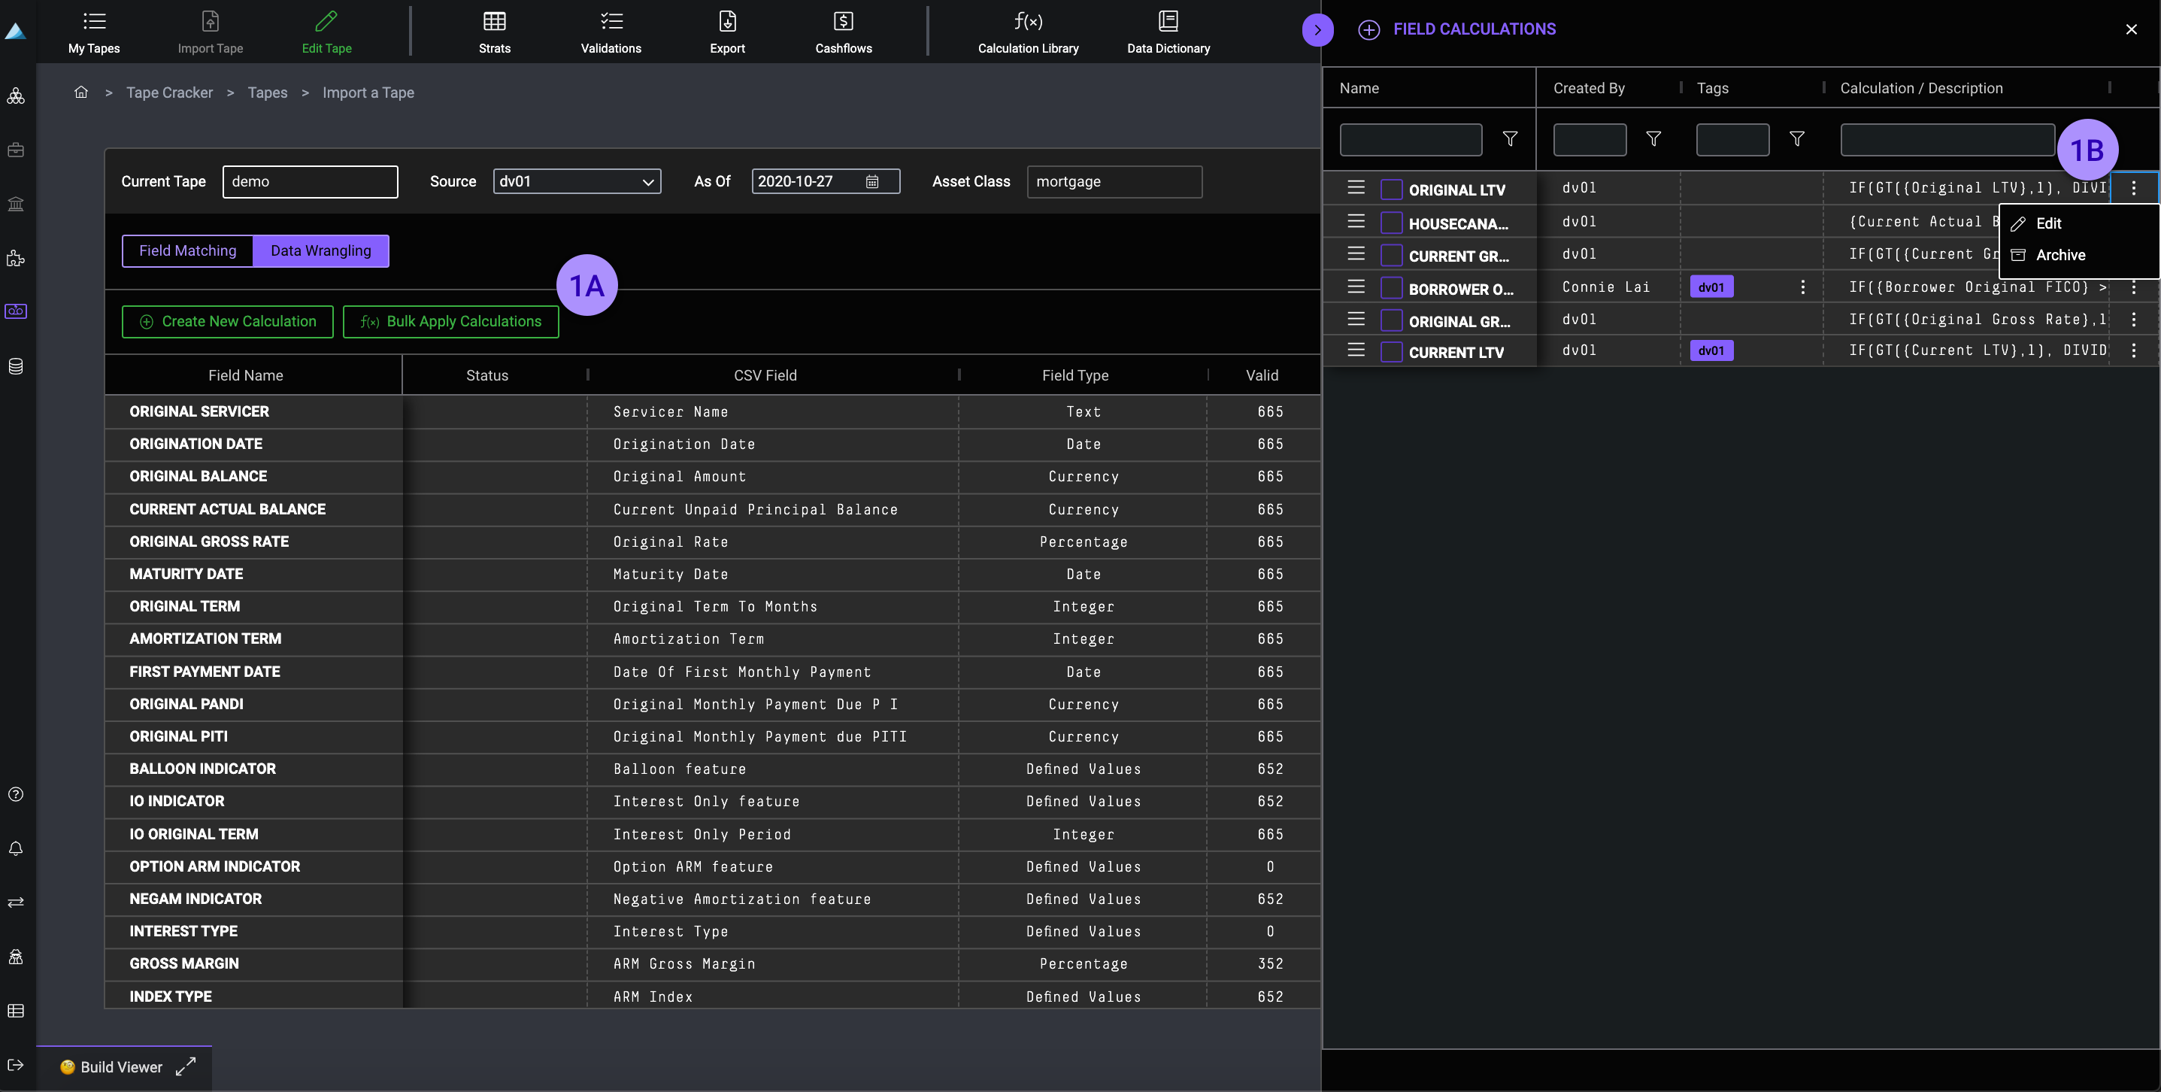2161x1092 pixels.
Task: Open the Validations checklist icon
Action: tap(611, 22)
